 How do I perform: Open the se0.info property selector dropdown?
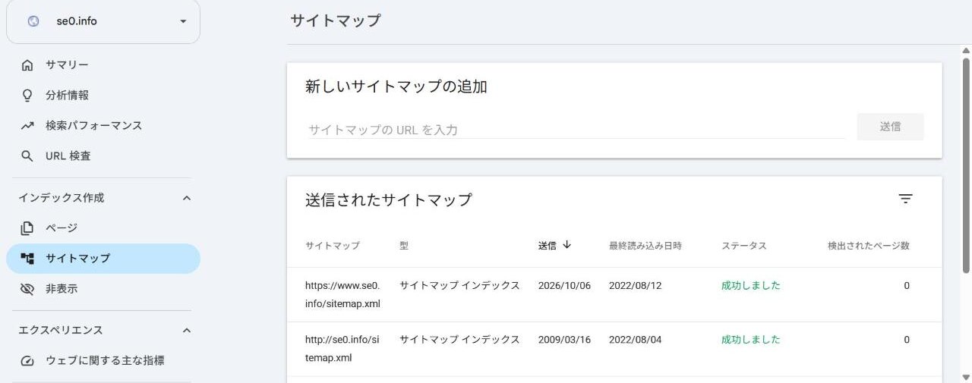pos(103,21)
